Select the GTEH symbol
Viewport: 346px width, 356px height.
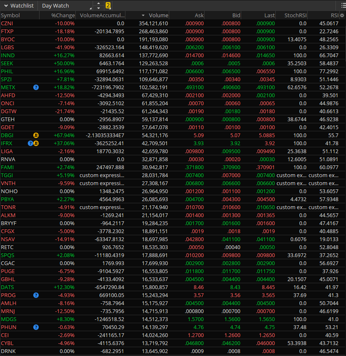8,120
